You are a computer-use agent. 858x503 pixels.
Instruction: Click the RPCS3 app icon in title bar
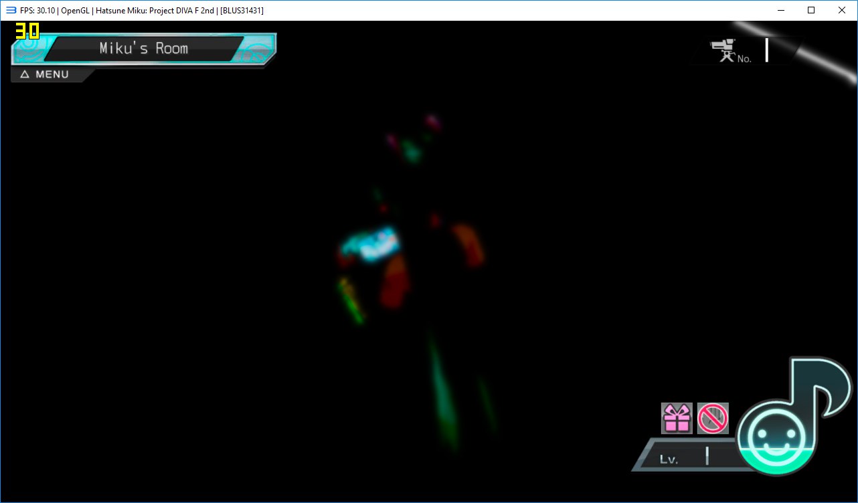click(x=11, y=10)
